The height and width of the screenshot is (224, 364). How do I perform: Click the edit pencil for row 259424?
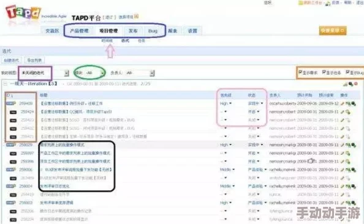(x=343, y=112)
